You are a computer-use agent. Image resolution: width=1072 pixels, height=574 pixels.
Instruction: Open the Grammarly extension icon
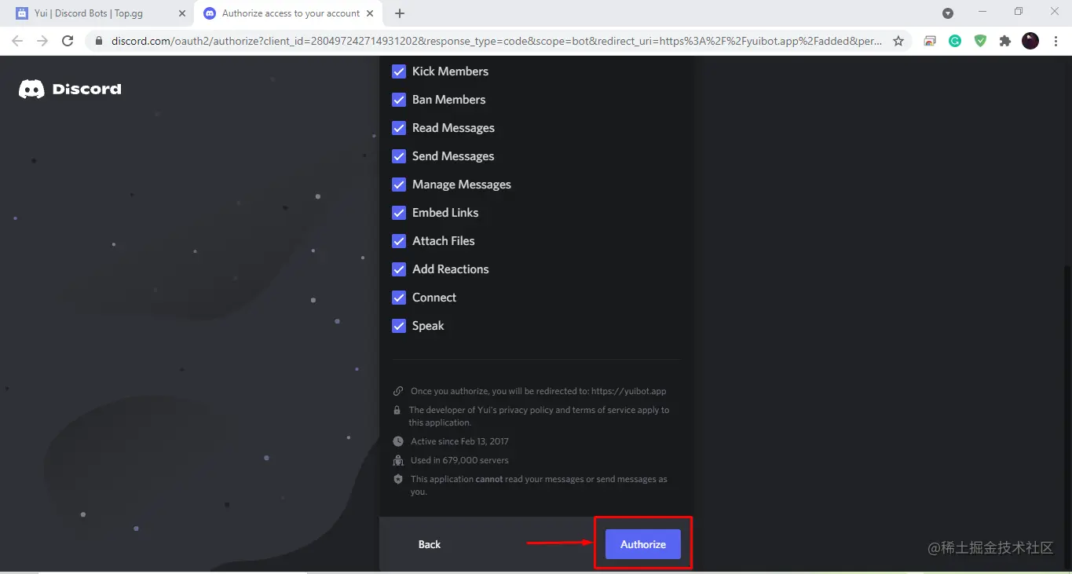(x=955, y=41)
